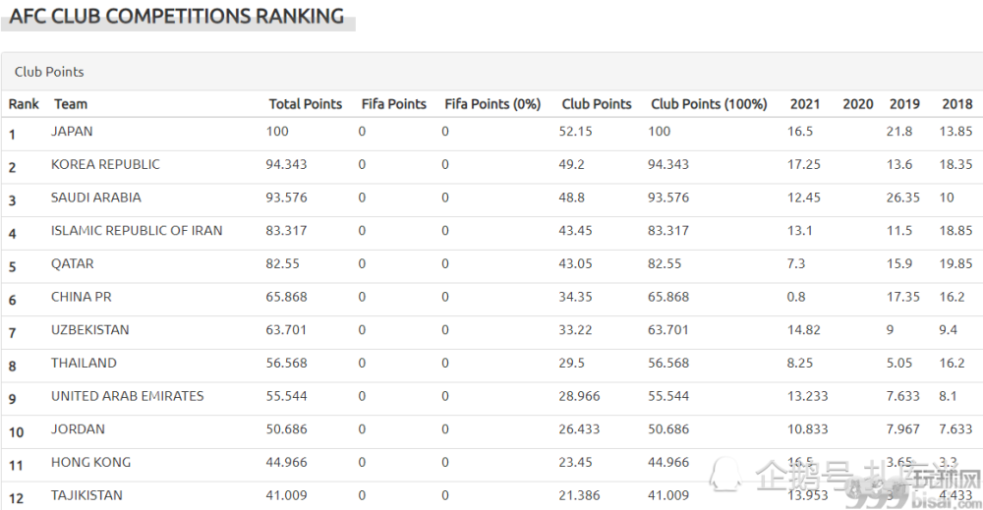Click the AFC CLUB COMPETITIONS RANKING title
Image resolution: width=983 pixels, height=510 pixels.
coord(177,16)
